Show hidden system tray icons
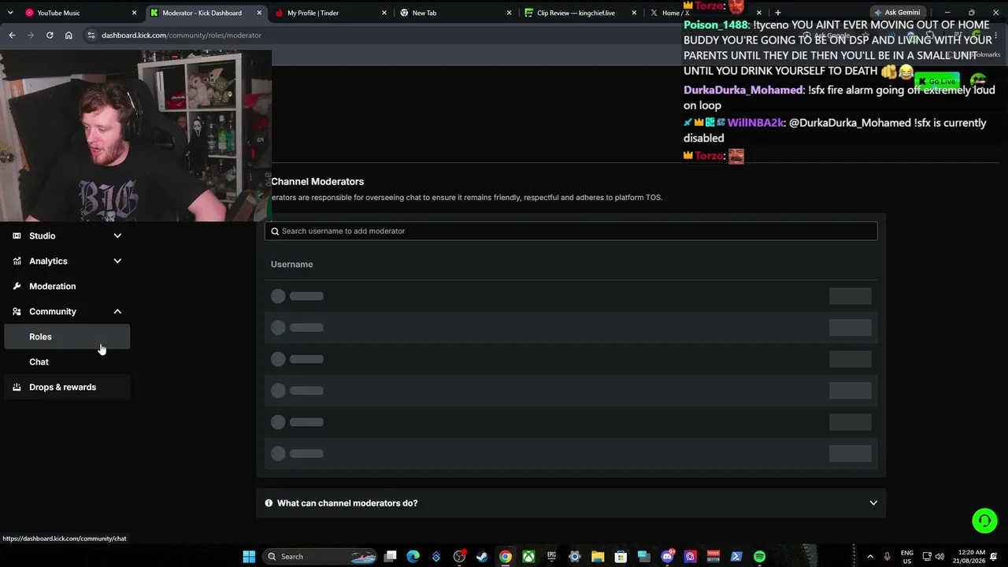Image resolution: width=1008 pixels, height=567 pixels. (x=870, y=557)
